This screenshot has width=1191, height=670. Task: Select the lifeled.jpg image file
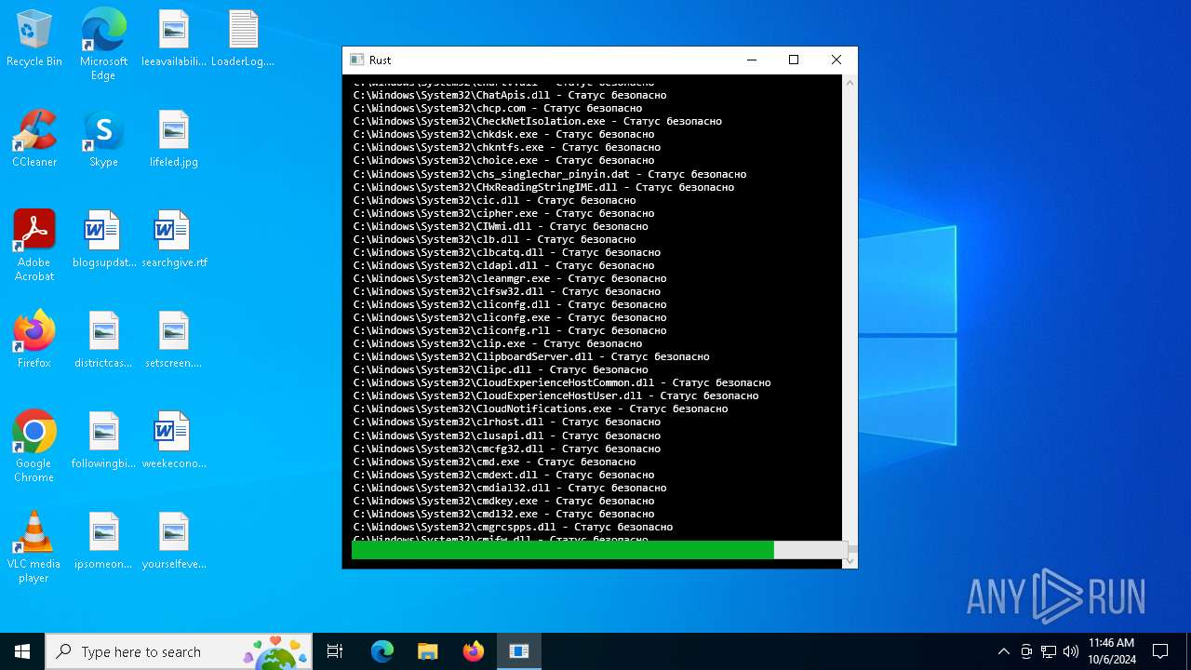tap(174, 140)
